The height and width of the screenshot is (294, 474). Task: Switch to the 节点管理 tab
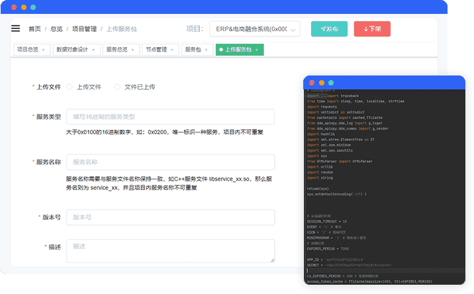click(x=156, y=50)
